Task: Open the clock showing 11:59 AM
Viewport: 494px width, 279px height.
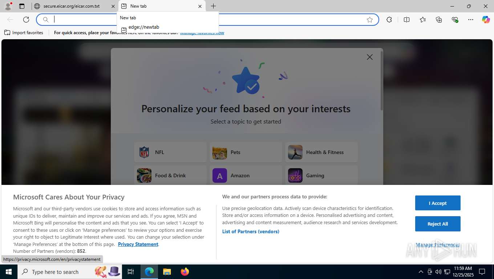Action: (463, 272)
